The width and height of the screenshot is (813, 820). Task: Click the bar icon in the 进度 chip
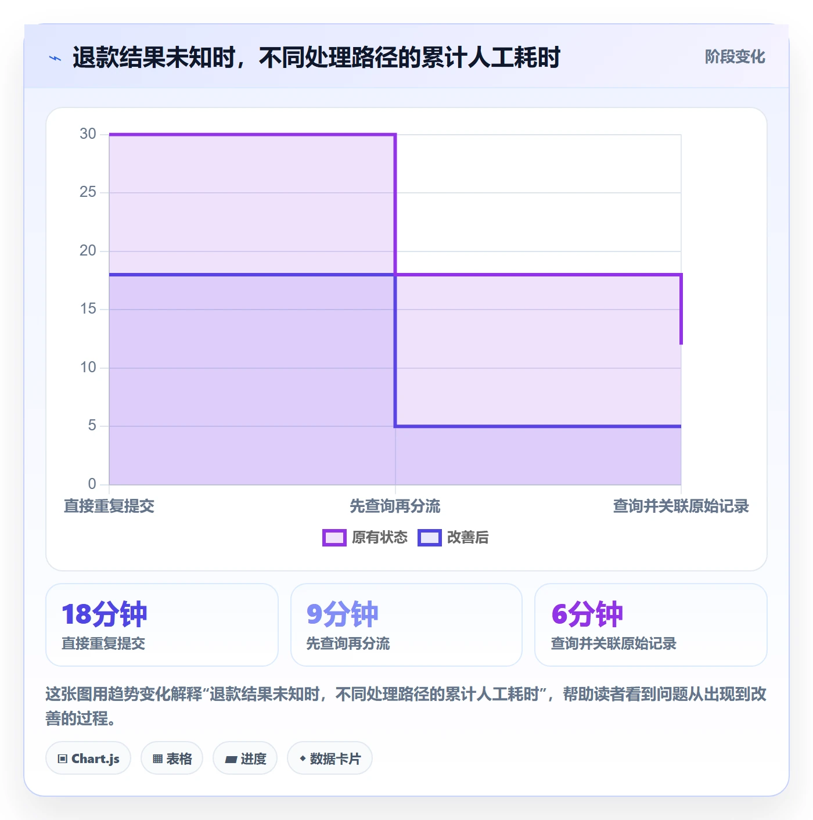[x=231, y=759]
